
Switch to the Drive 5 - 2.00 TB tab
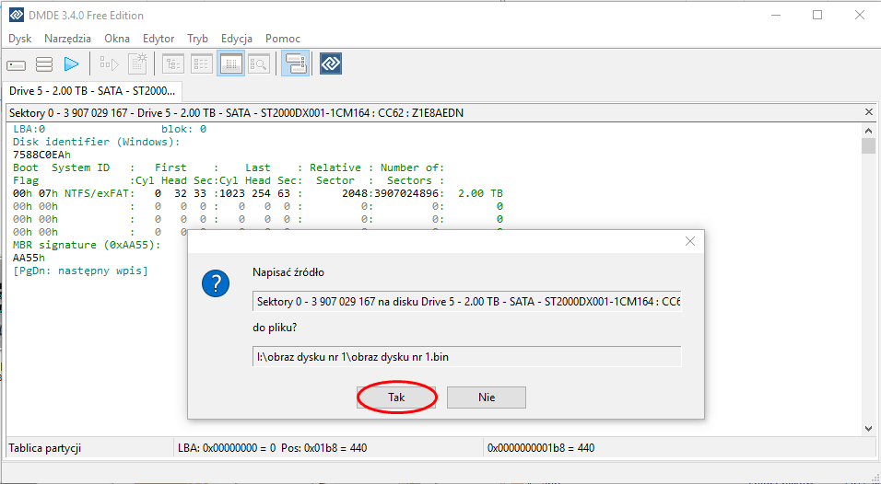pyautogui.click(x=91, y=91)
